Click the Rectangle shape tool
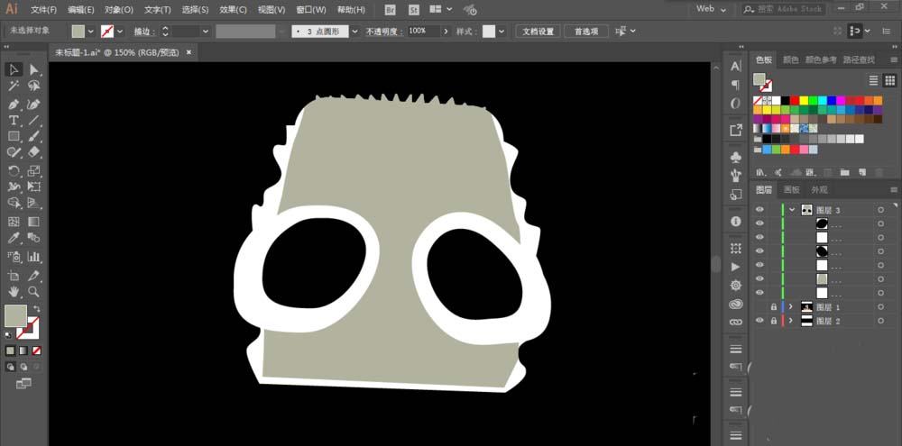Image resolution: width=902 pixels, height=446 pixels. [x=14, y=137]
